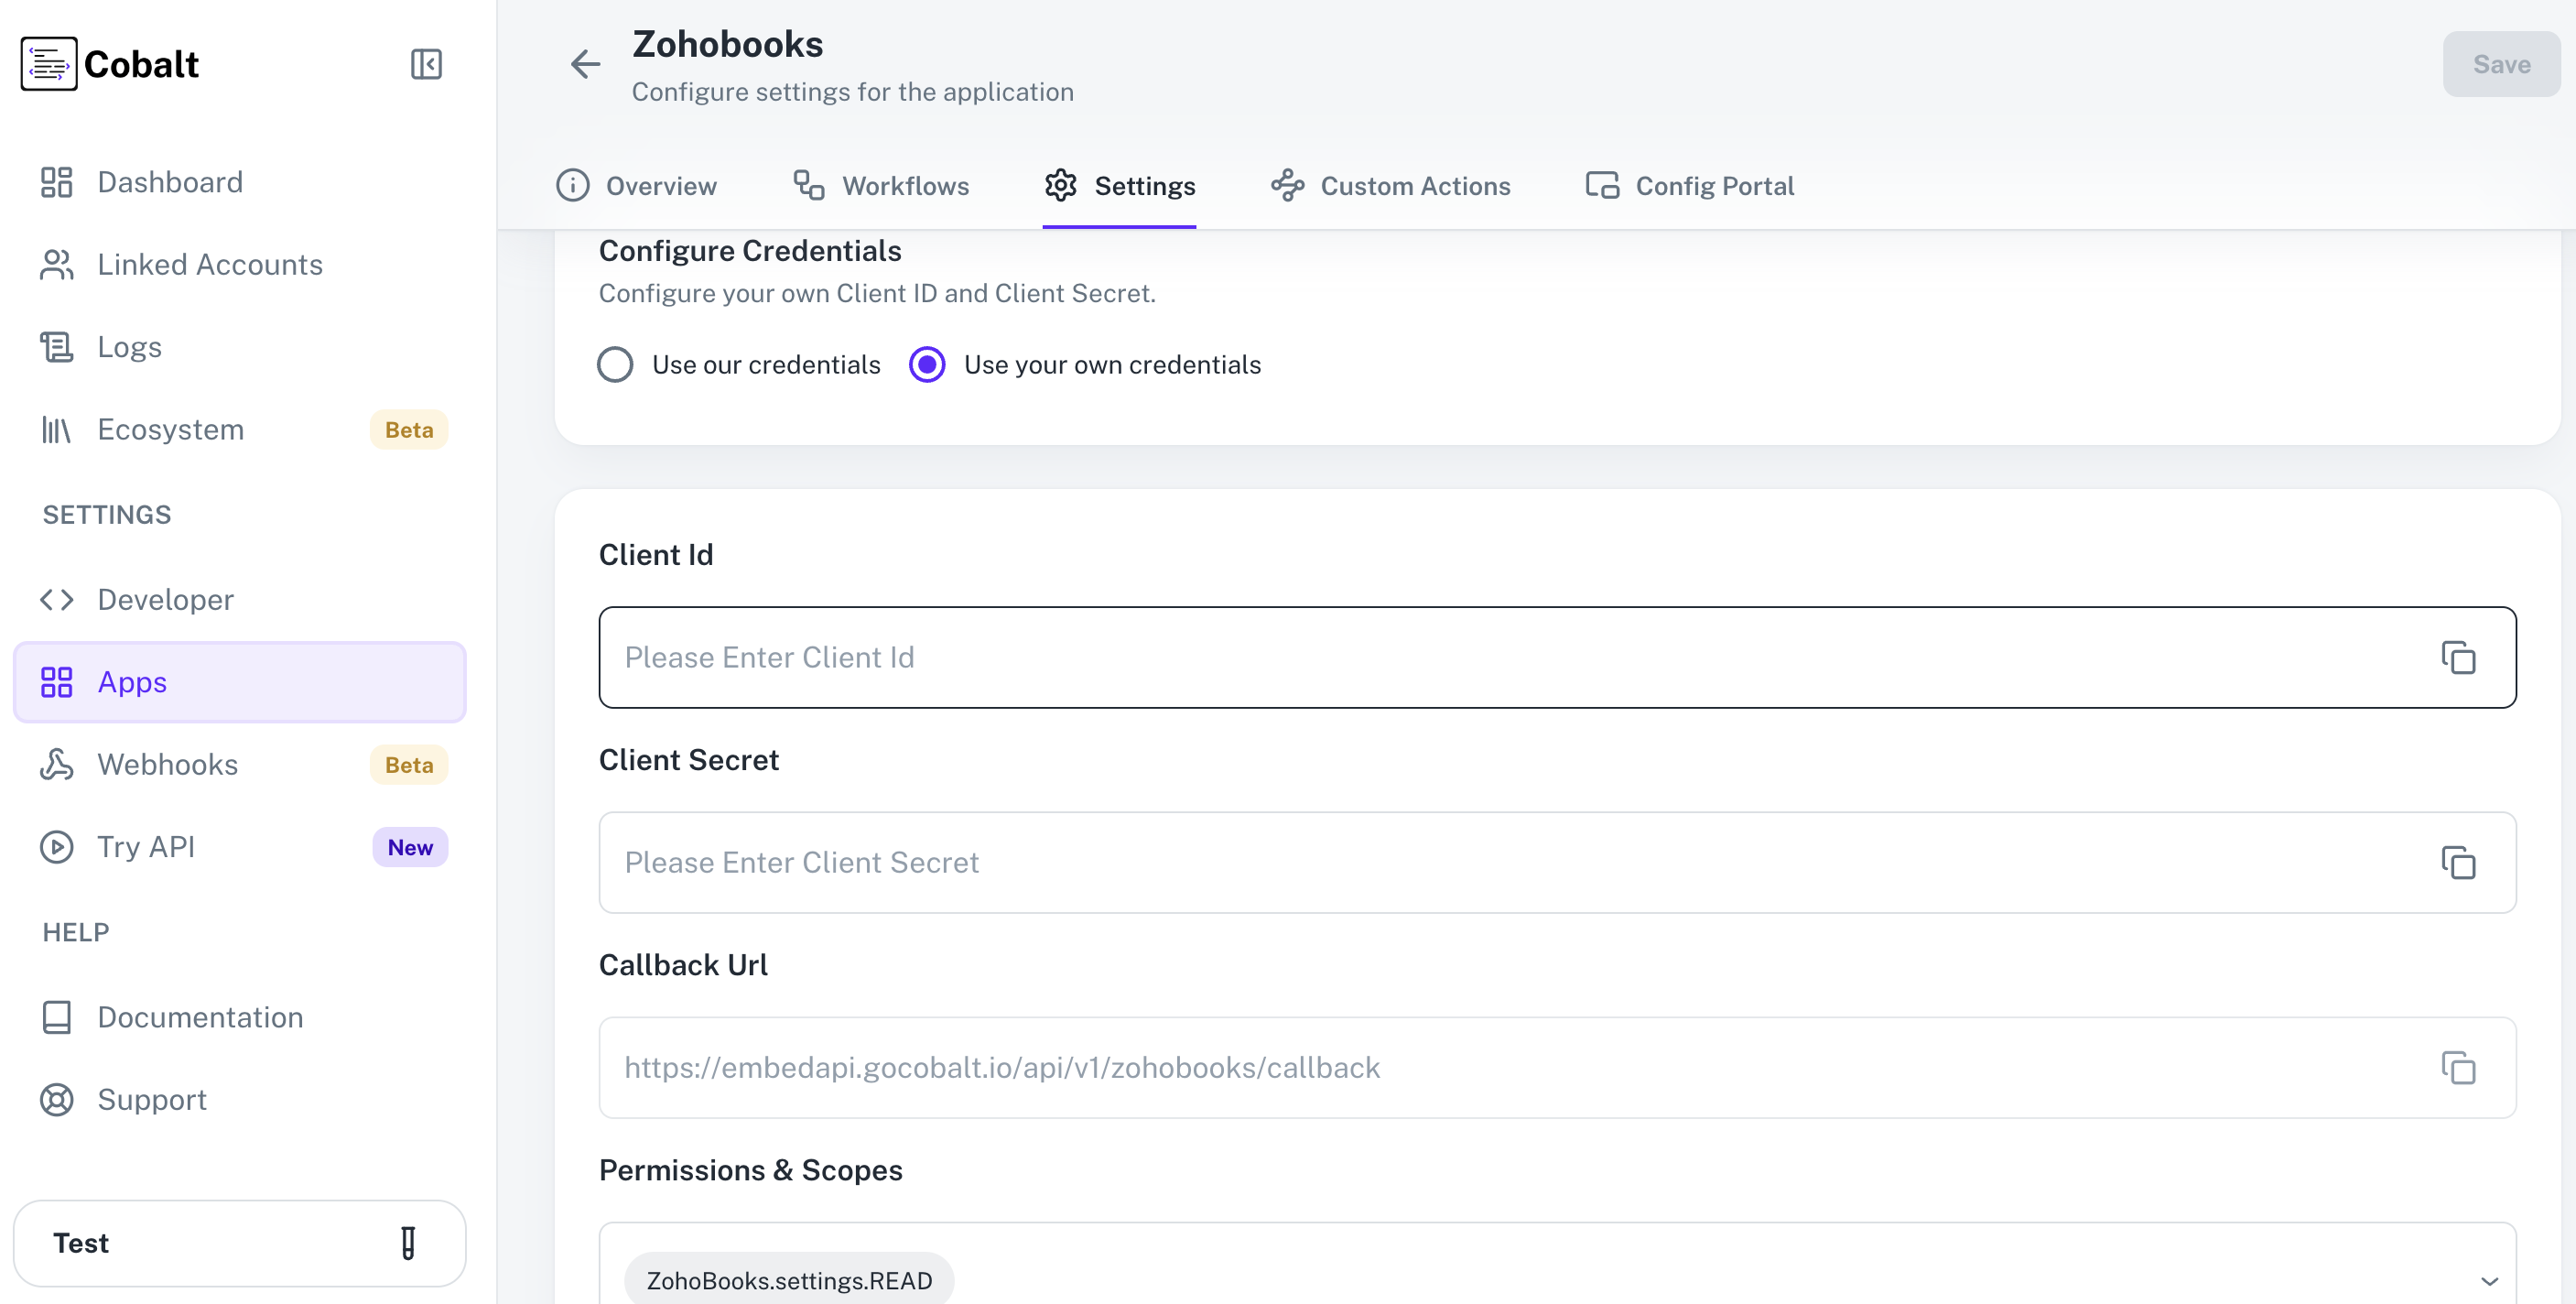The height and width of the screenshot is (1304, 2576).
Task: Go back using the arrow button
Action: coord(585,64)
